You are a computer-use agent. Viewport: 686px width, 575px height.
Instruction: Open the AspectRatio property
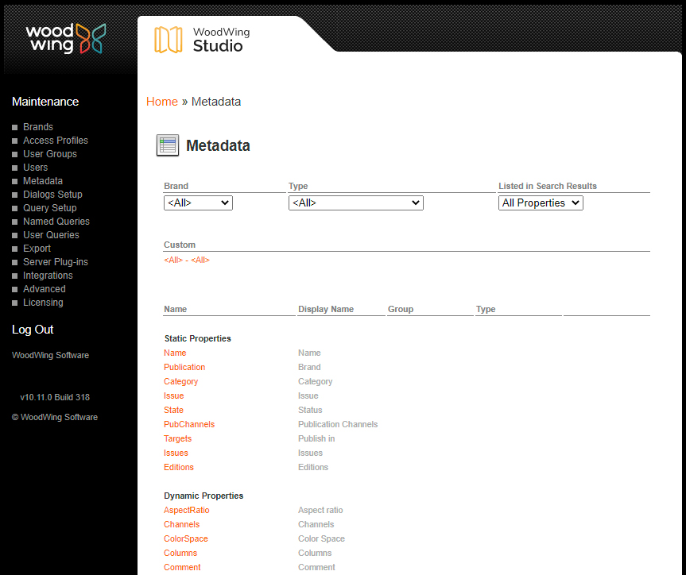(187, 511)
